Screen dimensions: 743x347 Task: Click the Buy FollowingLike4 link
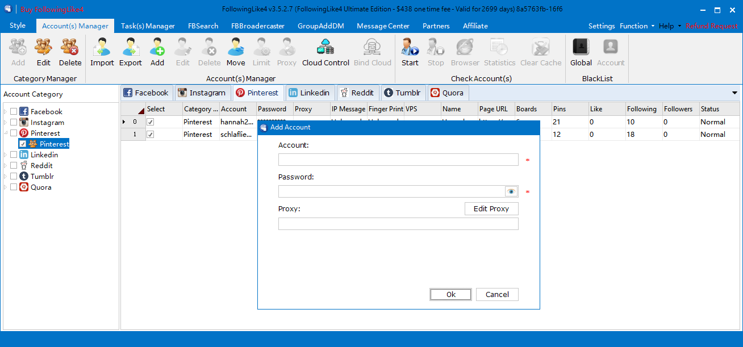[x=52, y=10]
